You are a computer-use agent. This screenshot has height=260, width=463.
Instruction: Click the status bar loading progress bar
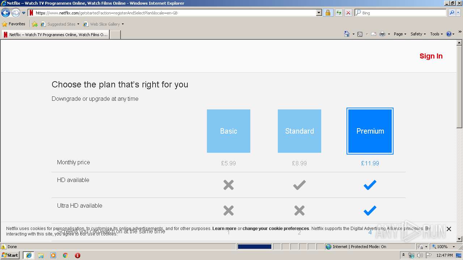[x=254, y=247]
